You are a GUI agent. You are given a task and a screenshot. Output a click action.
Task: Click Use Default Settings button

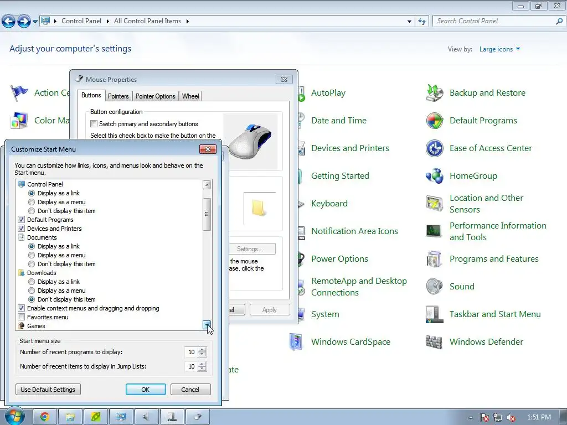[48, 390]
